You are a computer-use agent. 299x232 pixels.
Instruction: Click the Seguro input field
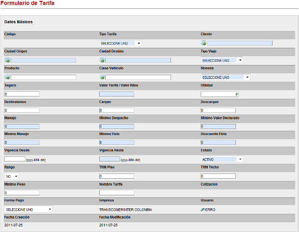point(22,94)
